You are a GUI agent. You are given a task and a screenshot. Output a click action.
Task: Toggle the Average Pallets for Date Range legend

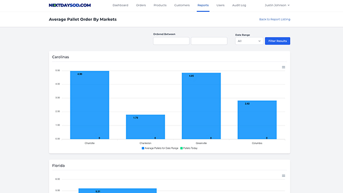(x=160, y=148)
